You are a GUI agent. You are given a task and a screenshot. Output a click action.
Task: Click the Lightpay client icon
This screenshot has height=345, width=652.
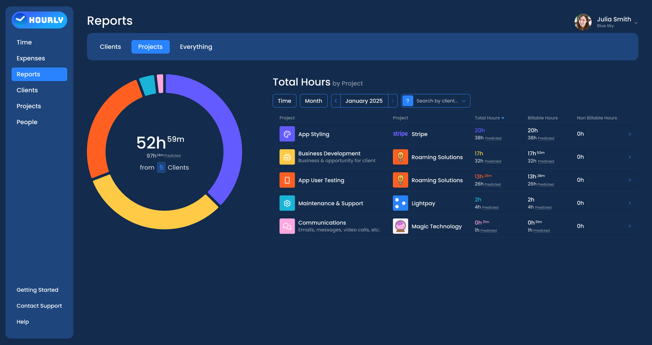click(x=400, y=203)
